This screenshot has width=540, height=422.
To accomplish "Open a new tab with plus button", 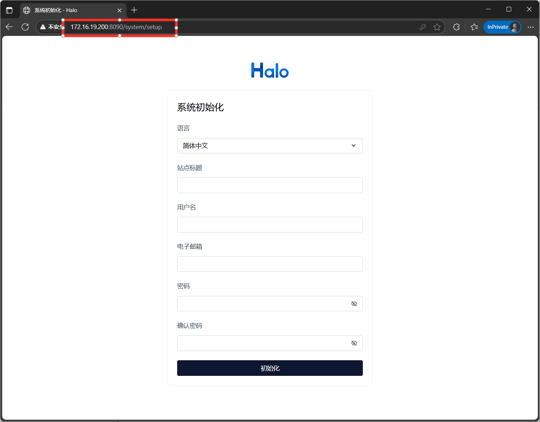I will [x=134, y=10].
